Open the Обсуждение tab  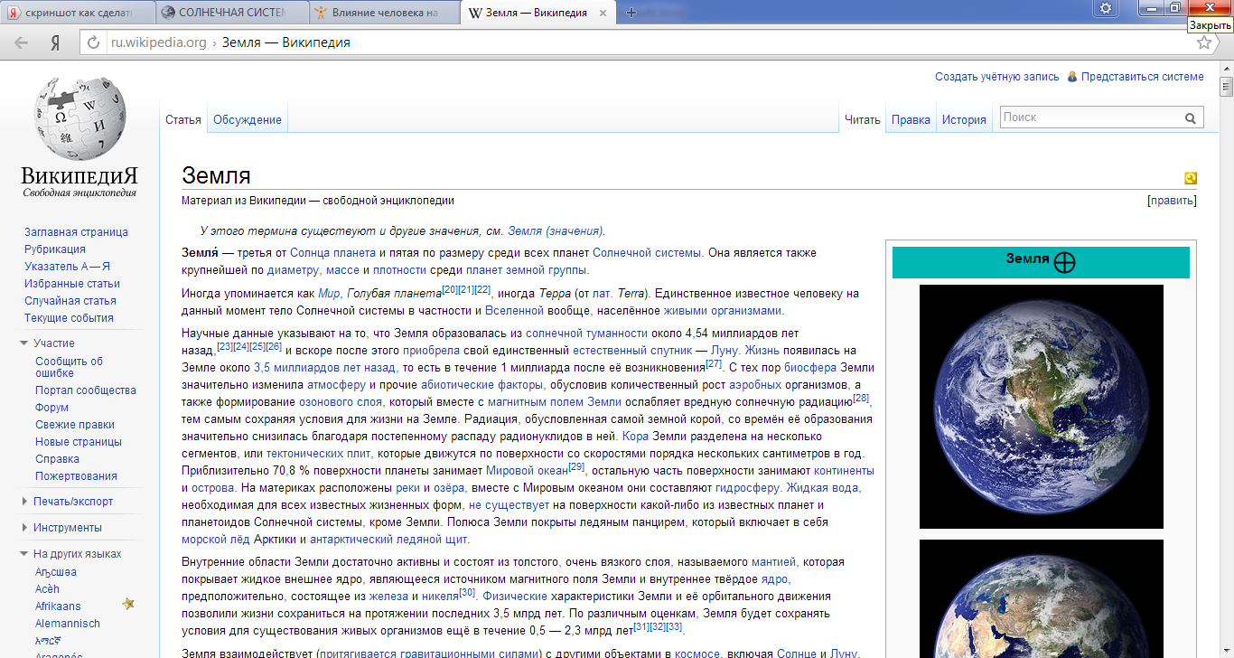coord(248,119)
